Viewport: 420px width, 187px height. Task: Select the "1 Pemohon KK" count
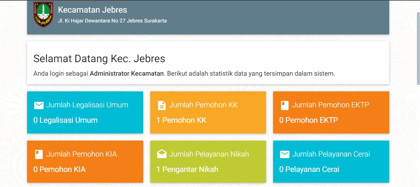tap(181, 120)
